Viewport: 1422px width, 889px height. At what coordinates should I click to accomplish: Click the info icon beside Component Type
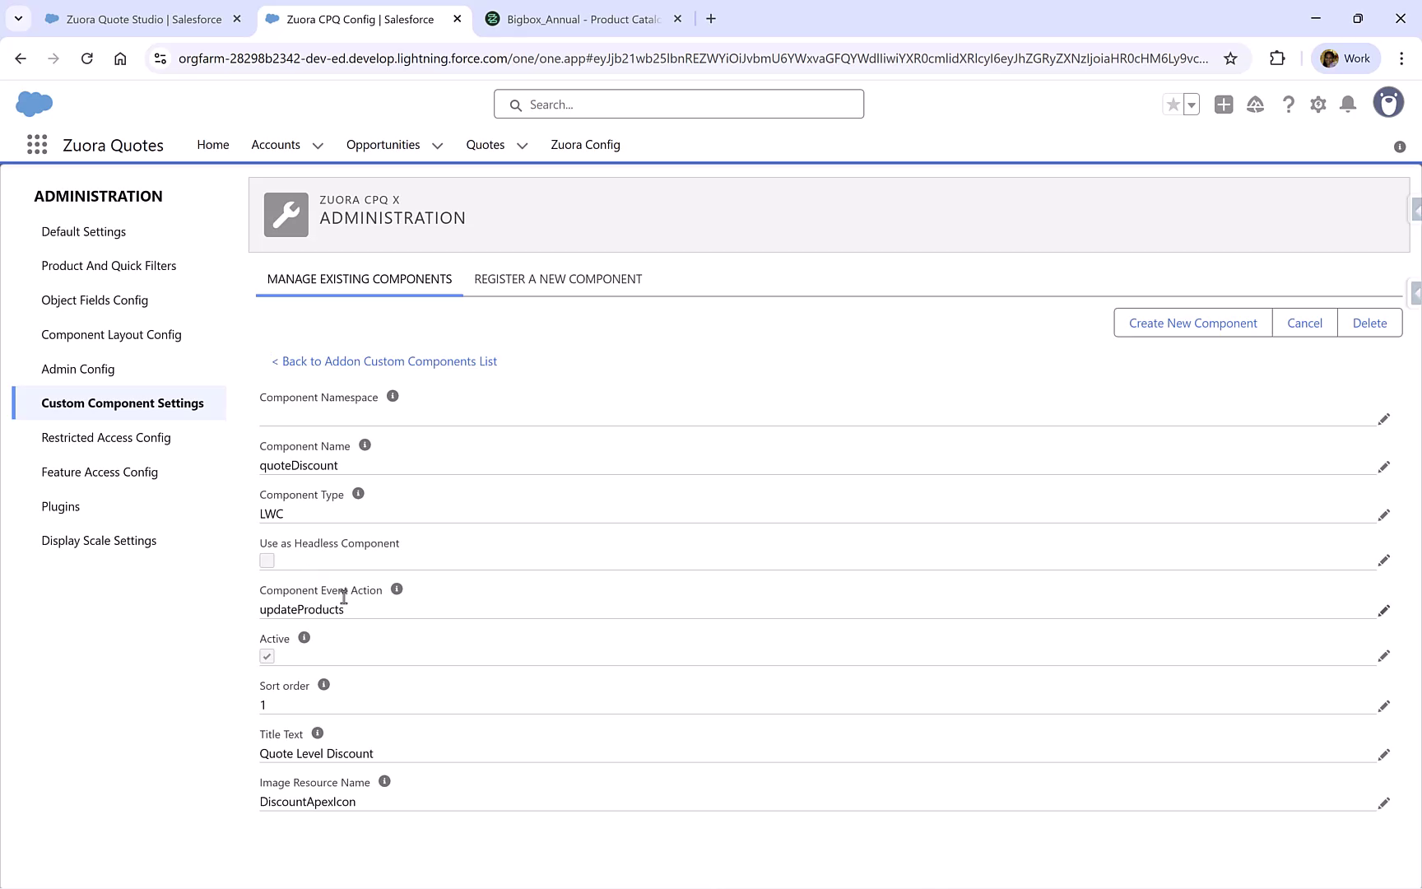click(x=357, y=493)
